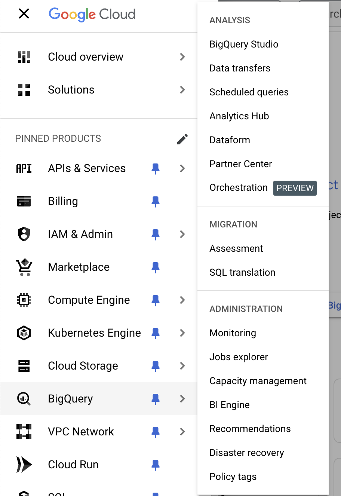Unpin Billing from pinned products

(156, 202)
